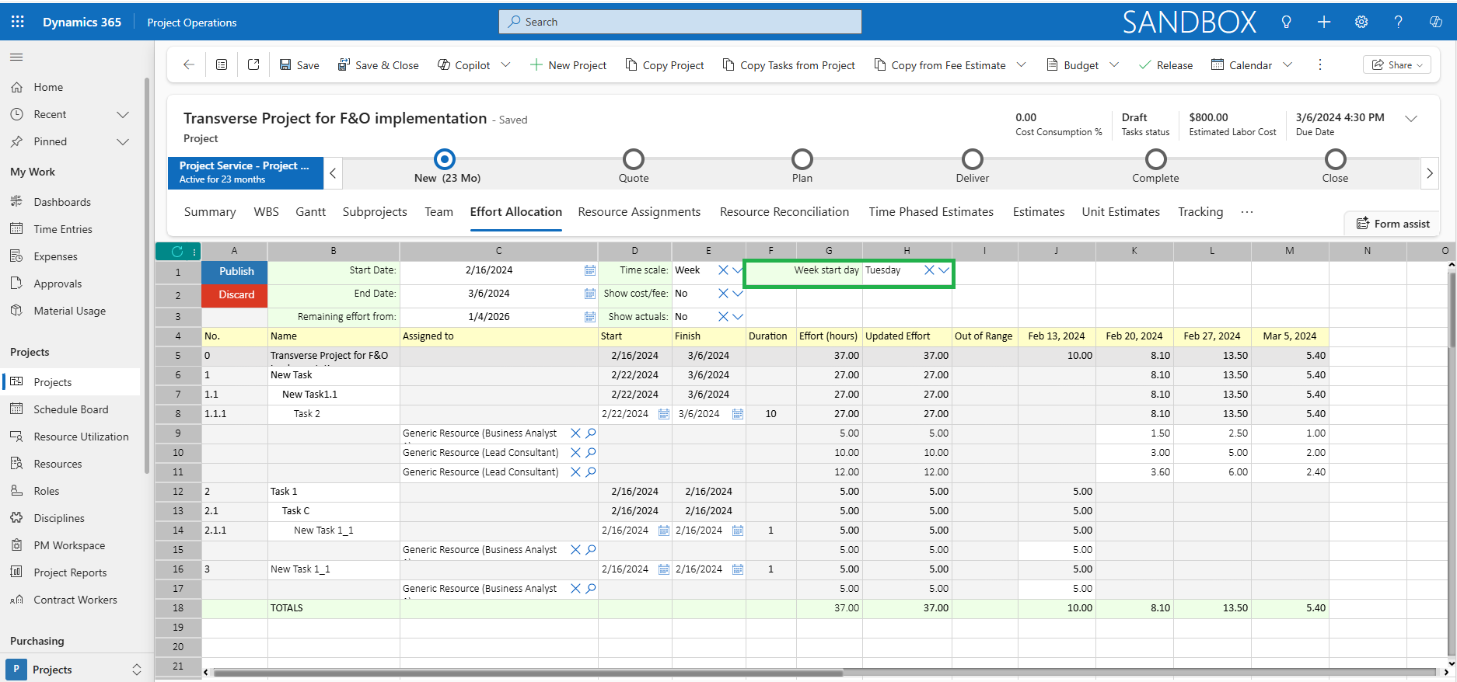Open the Resource Assignments tab

639,212
